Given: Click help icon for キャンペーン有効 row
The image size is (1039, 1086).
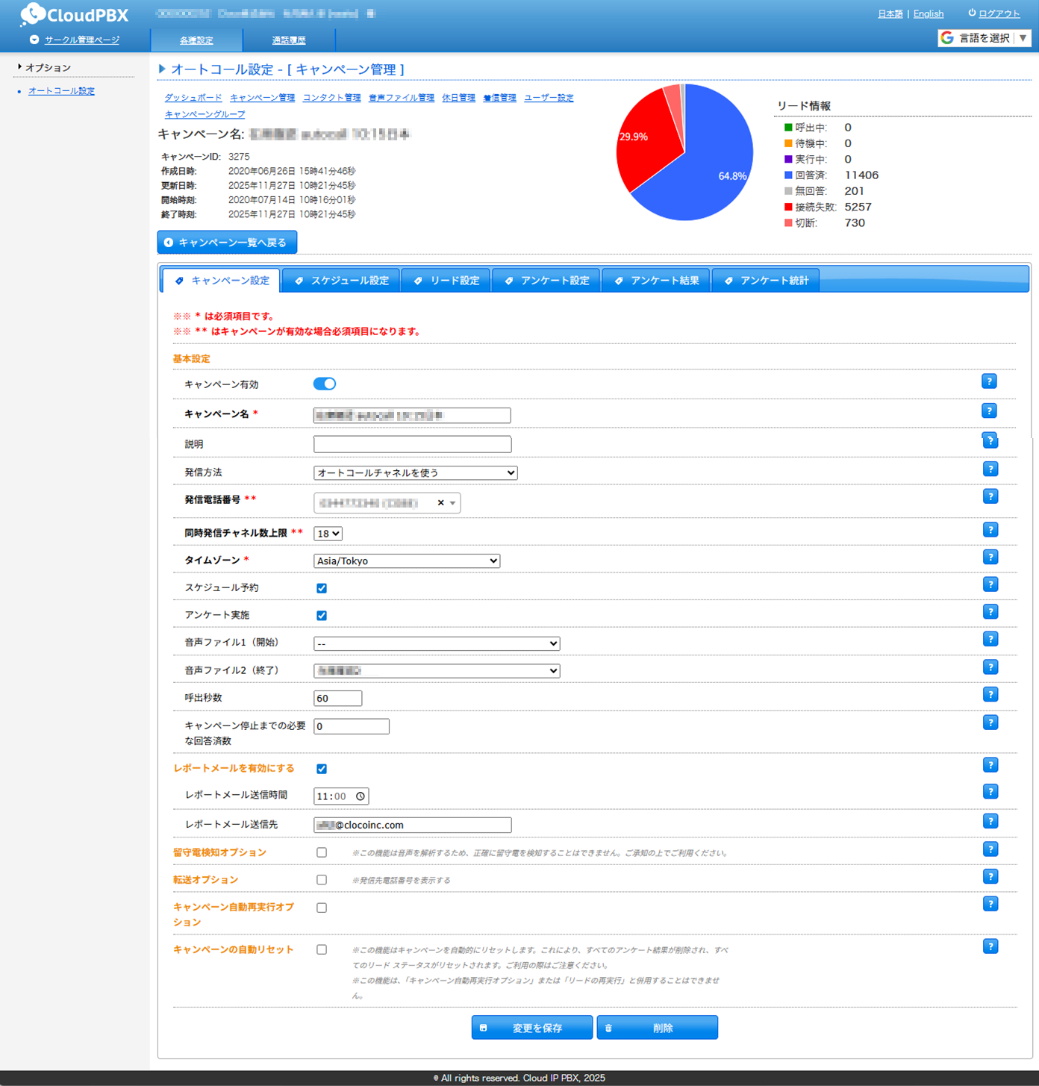Looking at the screenshot, I should click(x=989, y=381).
